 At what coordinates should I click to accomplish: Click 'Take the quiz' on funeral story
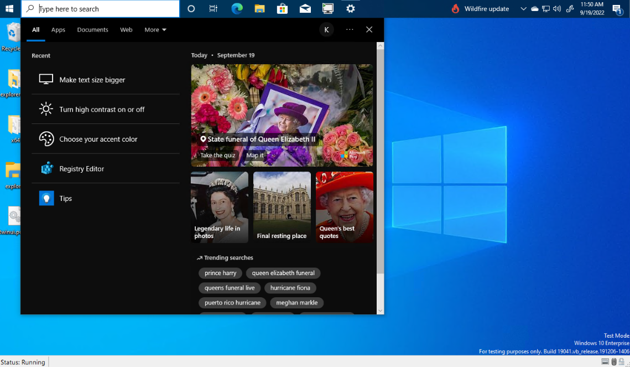217,155
